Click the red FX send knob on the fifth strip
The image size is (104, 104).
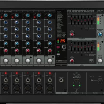click(50, 50)
